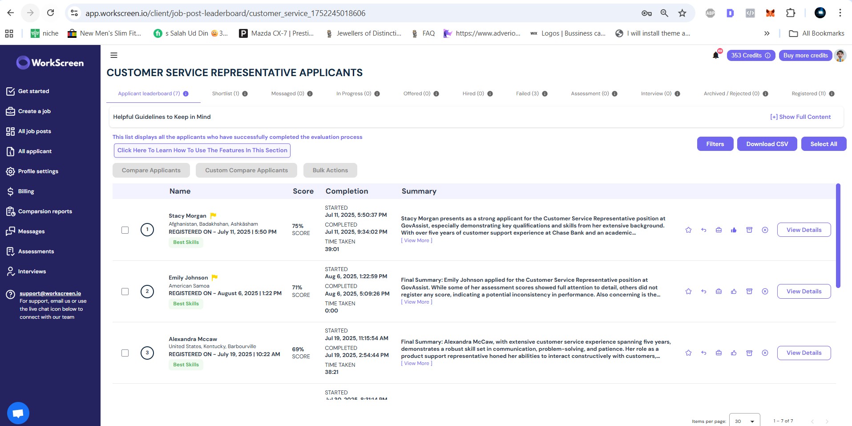Click the notification bell icon

(x=715, y=55)
